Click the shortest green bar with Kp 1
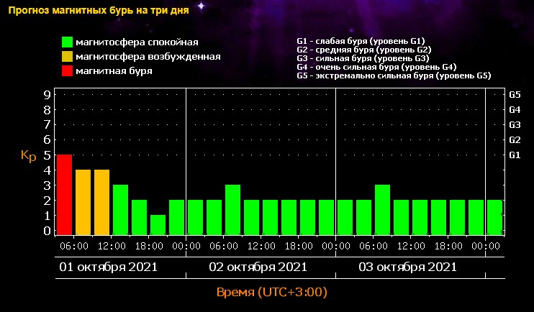534x312 pixels. pos(158,224)
